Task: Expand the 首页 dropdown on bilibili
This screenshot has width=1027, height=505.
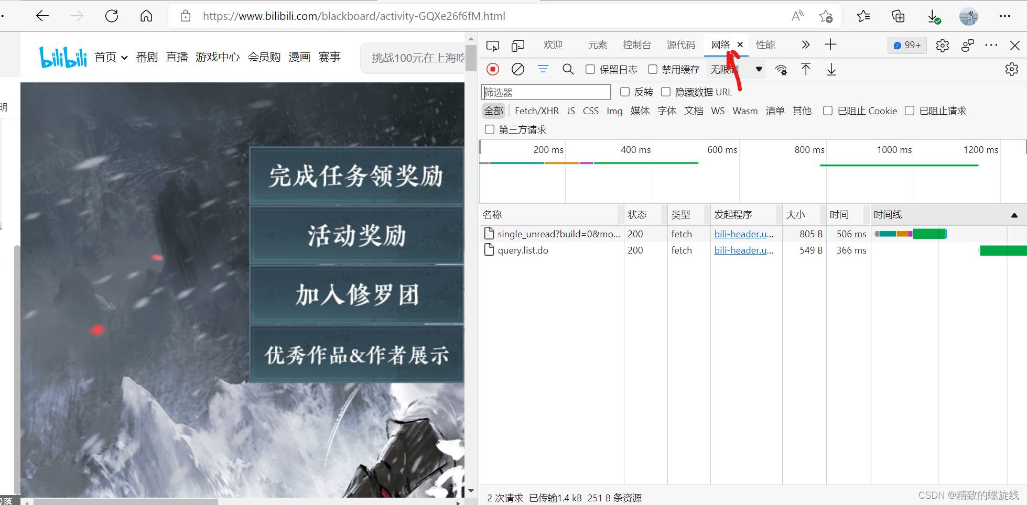Action: tap(124, 58)
